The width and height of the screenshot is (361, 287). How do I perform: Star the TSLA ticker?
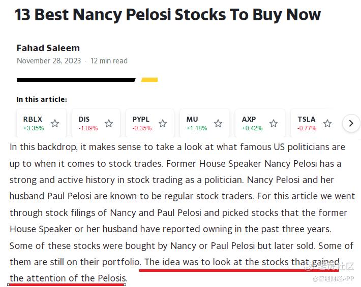pos(327,123)
